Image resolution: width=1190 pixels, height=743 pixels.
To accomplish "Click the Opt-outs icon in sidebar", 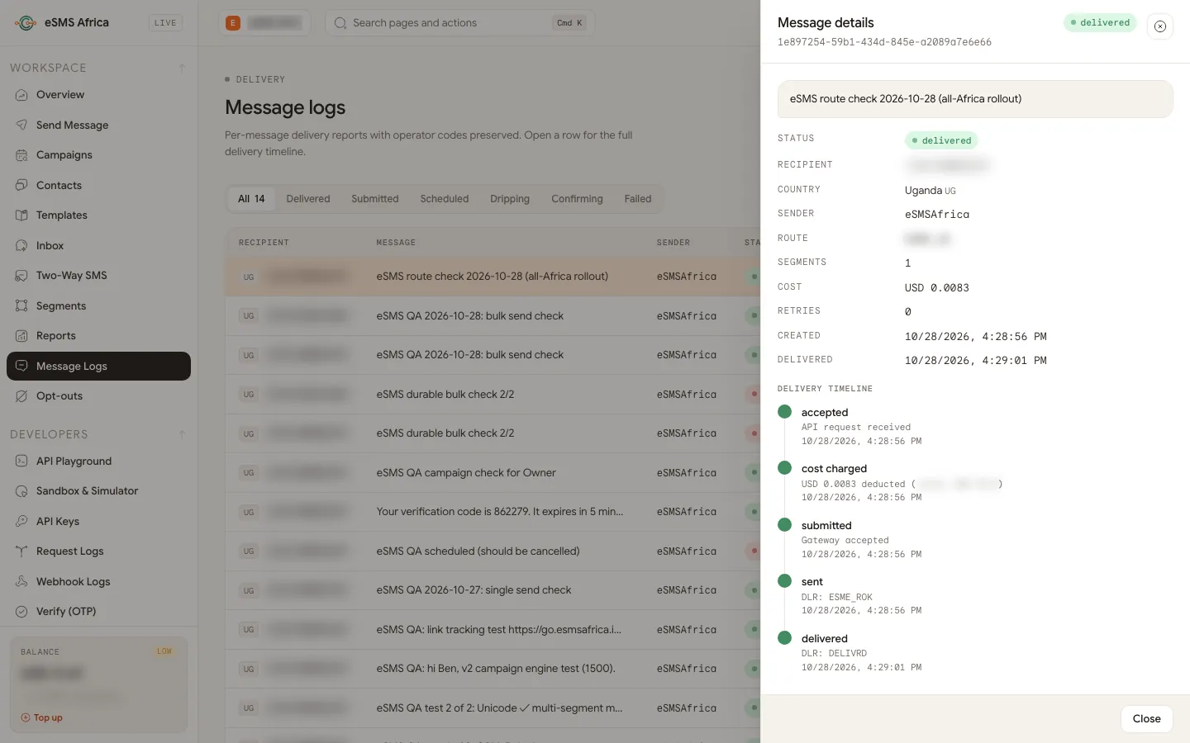I will click(x=21, y=396).
